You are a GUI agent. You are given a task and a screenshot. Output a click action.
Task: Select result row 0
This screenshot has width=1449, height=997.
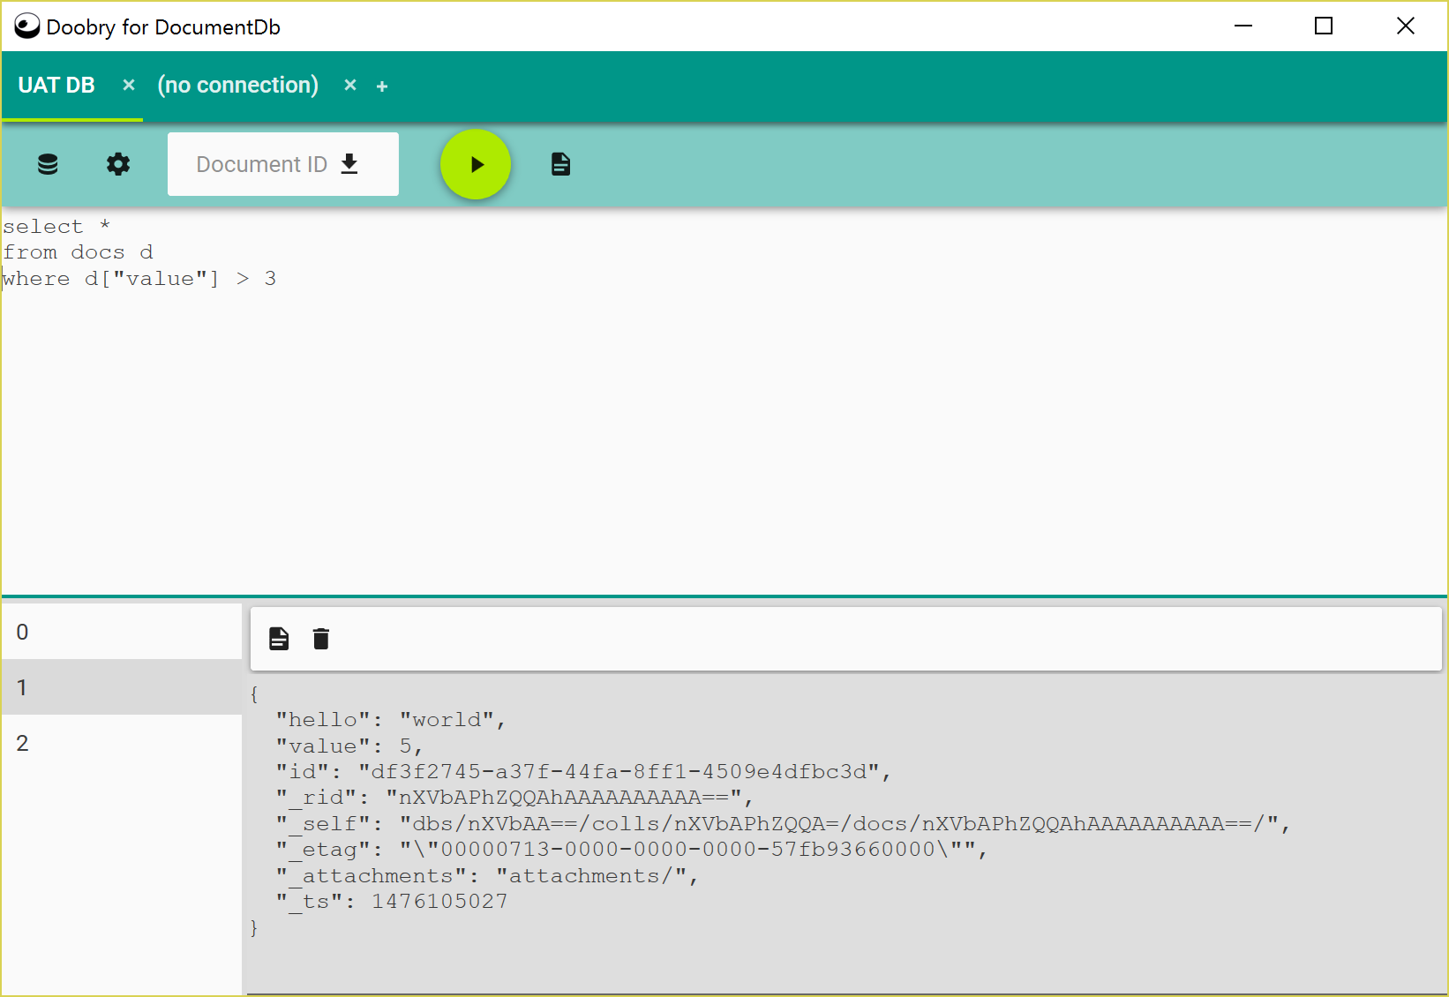pyautogui.click(x=122, y=632)
